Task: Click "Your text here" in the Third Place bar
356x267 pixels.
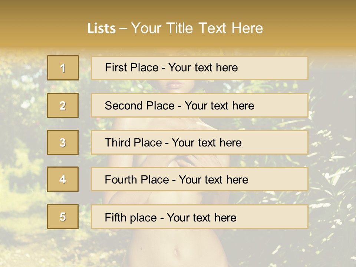Action: pyautogui.click(x=207, y=143)
